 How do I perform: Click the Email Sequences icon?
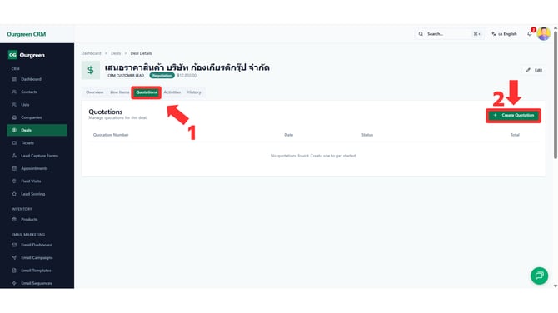tap(14, 283)
